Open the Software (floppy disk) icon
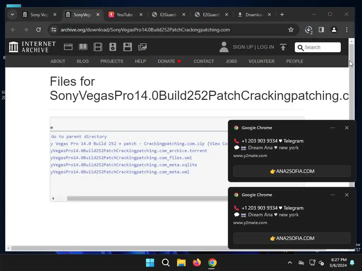 pyautogui.click(x=127, y=47)
